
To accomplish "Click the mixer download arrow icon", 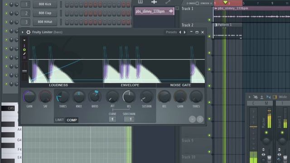I will pos(262,97).
